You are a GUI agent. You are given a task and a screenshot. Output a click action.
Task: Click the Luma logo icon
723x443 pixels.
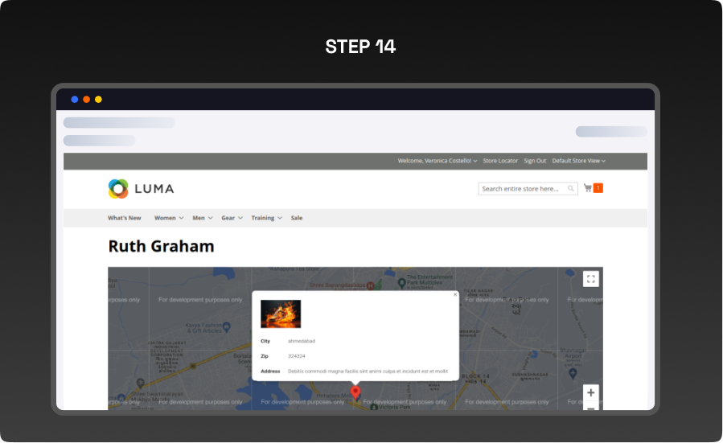point(118,189)
